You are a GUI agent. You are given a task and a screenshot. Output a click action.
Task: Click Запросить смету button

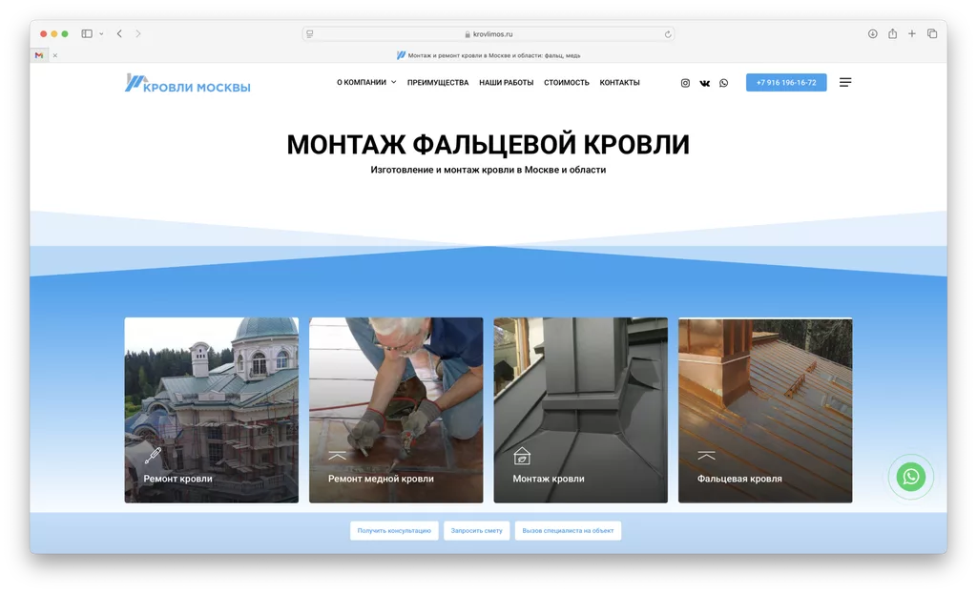tap(477, 531)
